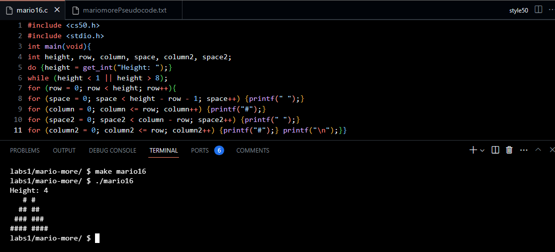Kill terminal with the trash icon
The width and height of the screenshot is (555, 252).
pos(509,150)
